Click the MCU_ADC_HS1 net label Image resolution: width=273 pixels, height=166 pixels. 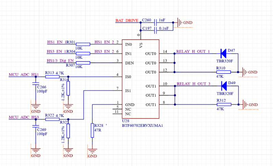(x=24, y=74)
